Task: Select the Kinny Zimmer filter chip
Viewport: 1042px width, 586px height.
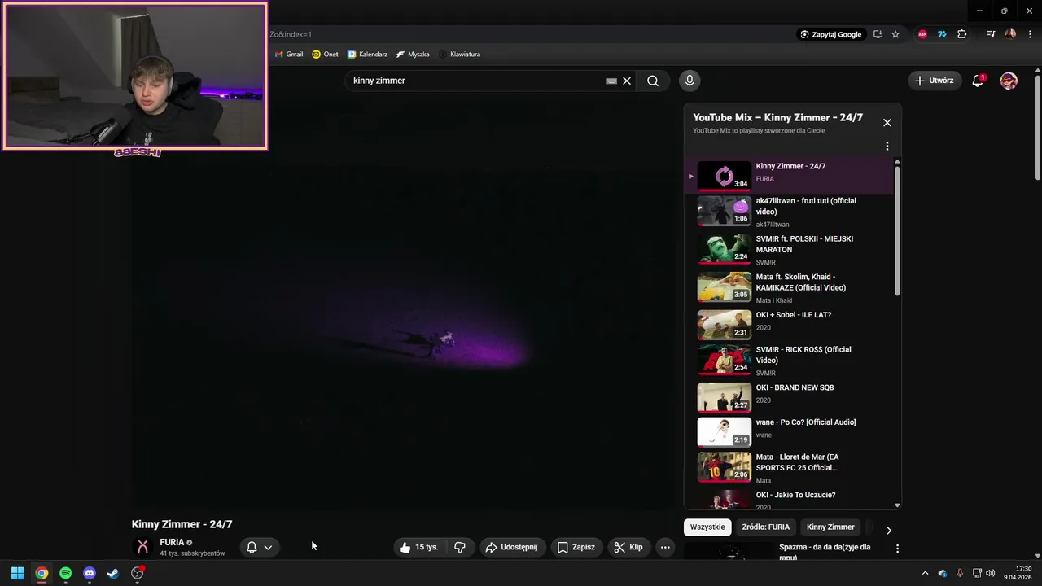Action: pos(830,527)
